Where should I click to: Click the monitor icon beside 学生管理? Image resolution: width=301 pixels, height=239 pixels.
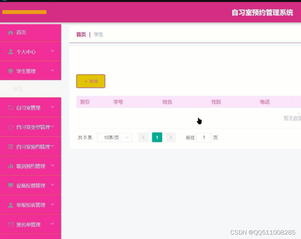[11, 71]
